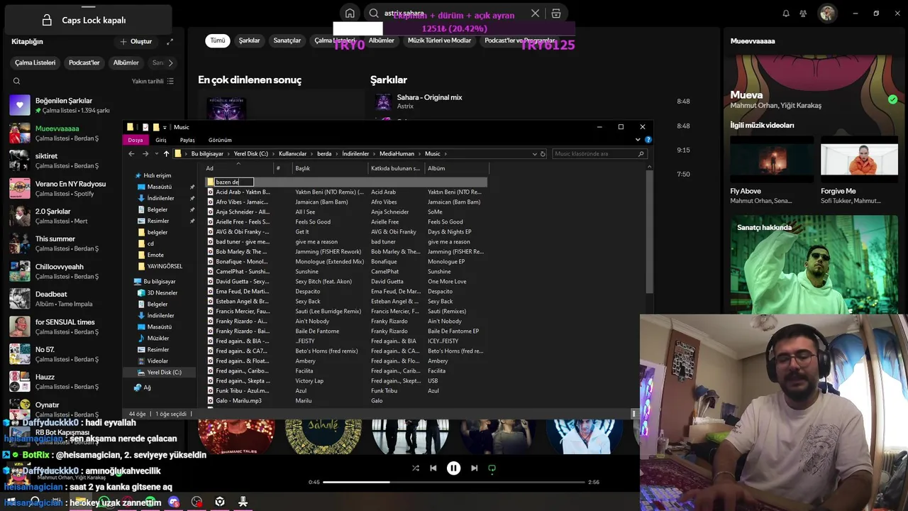The height and width of the screenshot is (511, 908).
Task: Click the audio file icon of Acid Arab
Action: pyautogui.click(x=211, y=192)
